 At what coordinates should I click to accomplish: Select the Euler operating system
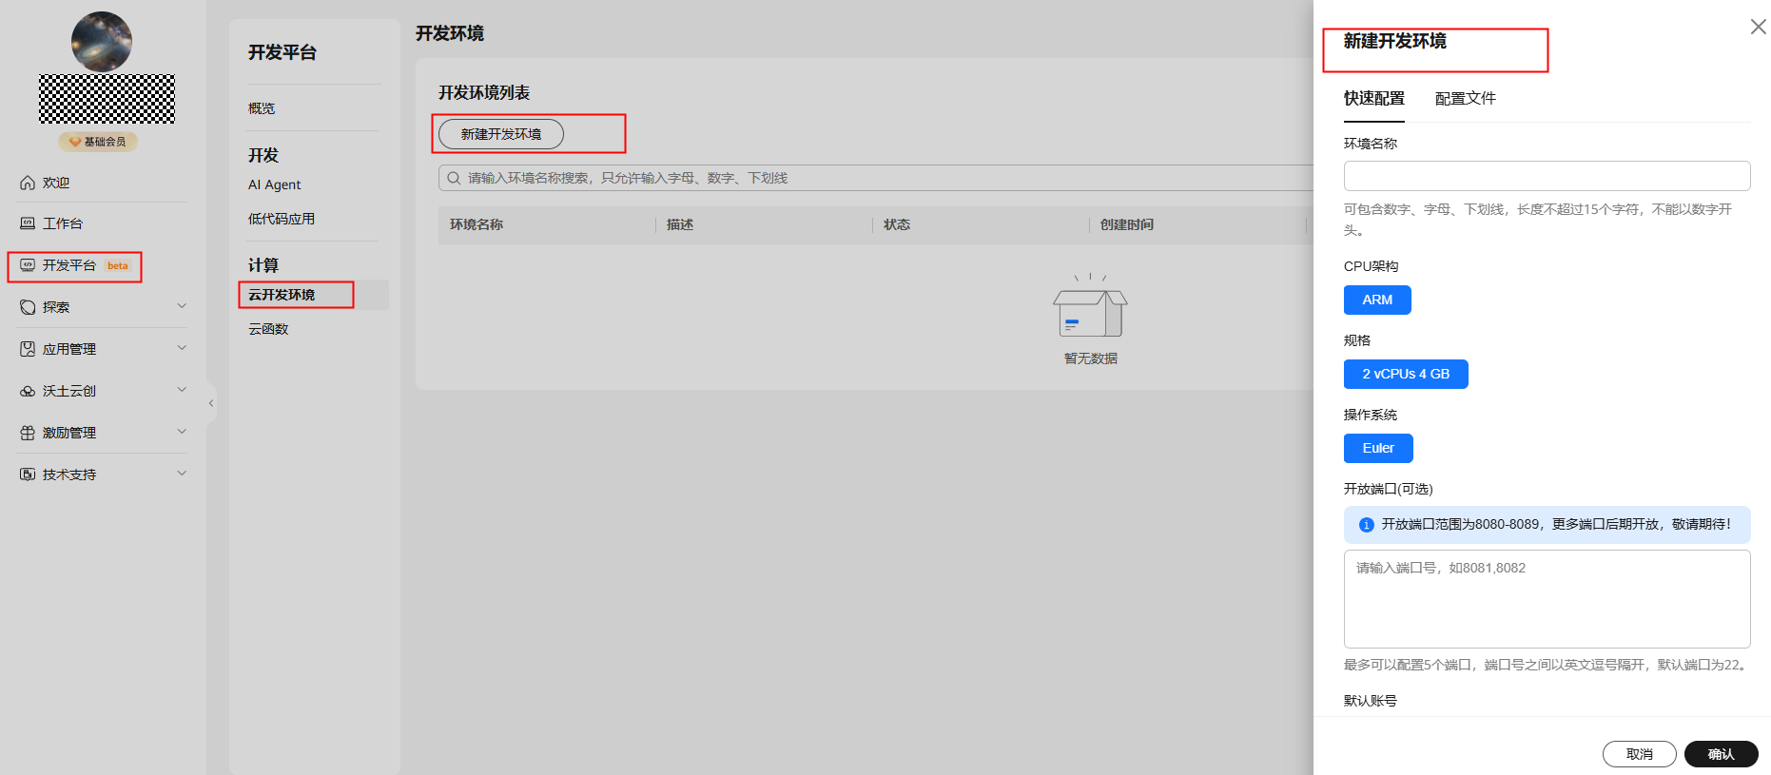(1378, 448)
